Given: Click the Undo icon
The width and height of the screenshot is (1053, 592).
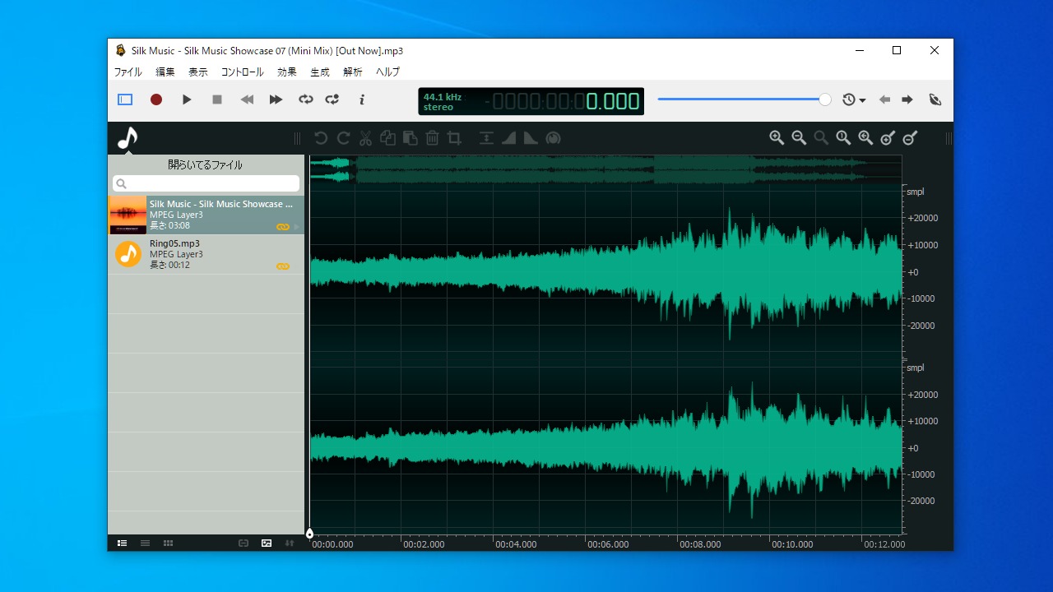Looking at the screenshot, I should pos(321,138).
